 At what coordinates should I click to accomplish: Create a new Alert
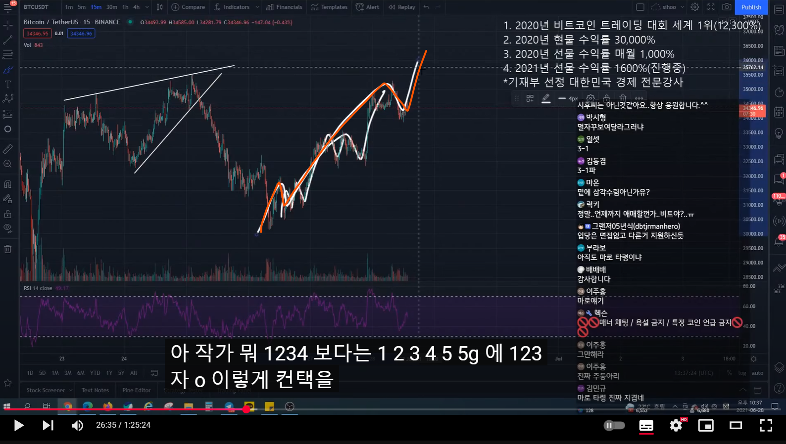[x=367, y=7]
